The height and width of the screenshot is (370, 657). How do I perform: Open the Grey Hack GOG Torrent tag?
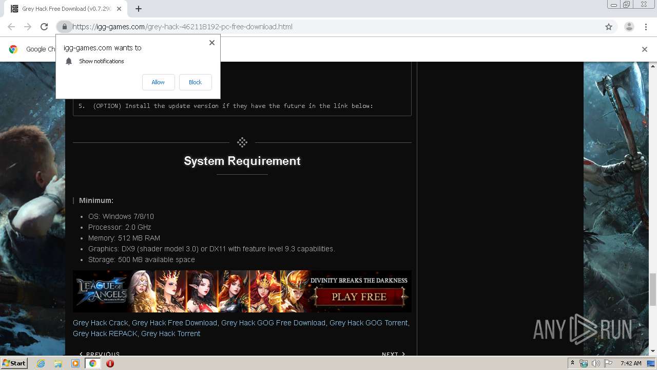coord(369,323)
